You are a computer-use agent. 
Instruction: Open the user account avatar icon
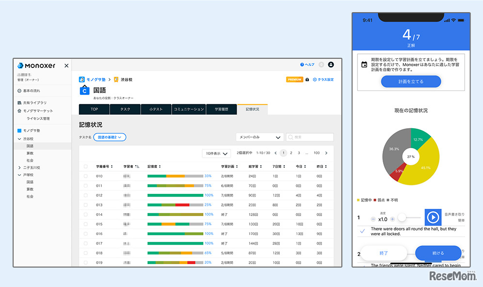[x=331, y=65]
